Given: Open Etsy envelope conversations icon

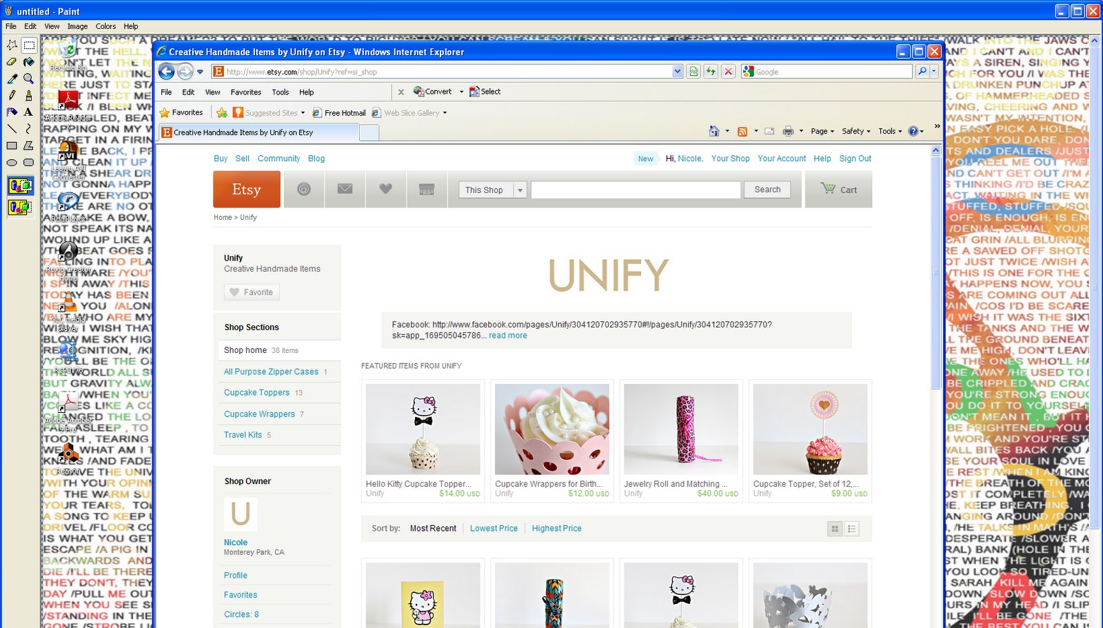Looking at the screenshot, I should point(345,190).
